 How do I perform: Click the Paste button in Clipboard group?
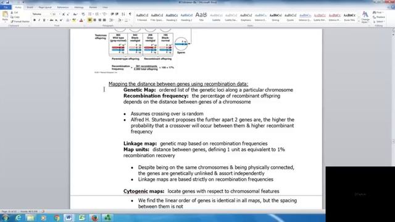[x=5, y=17]
